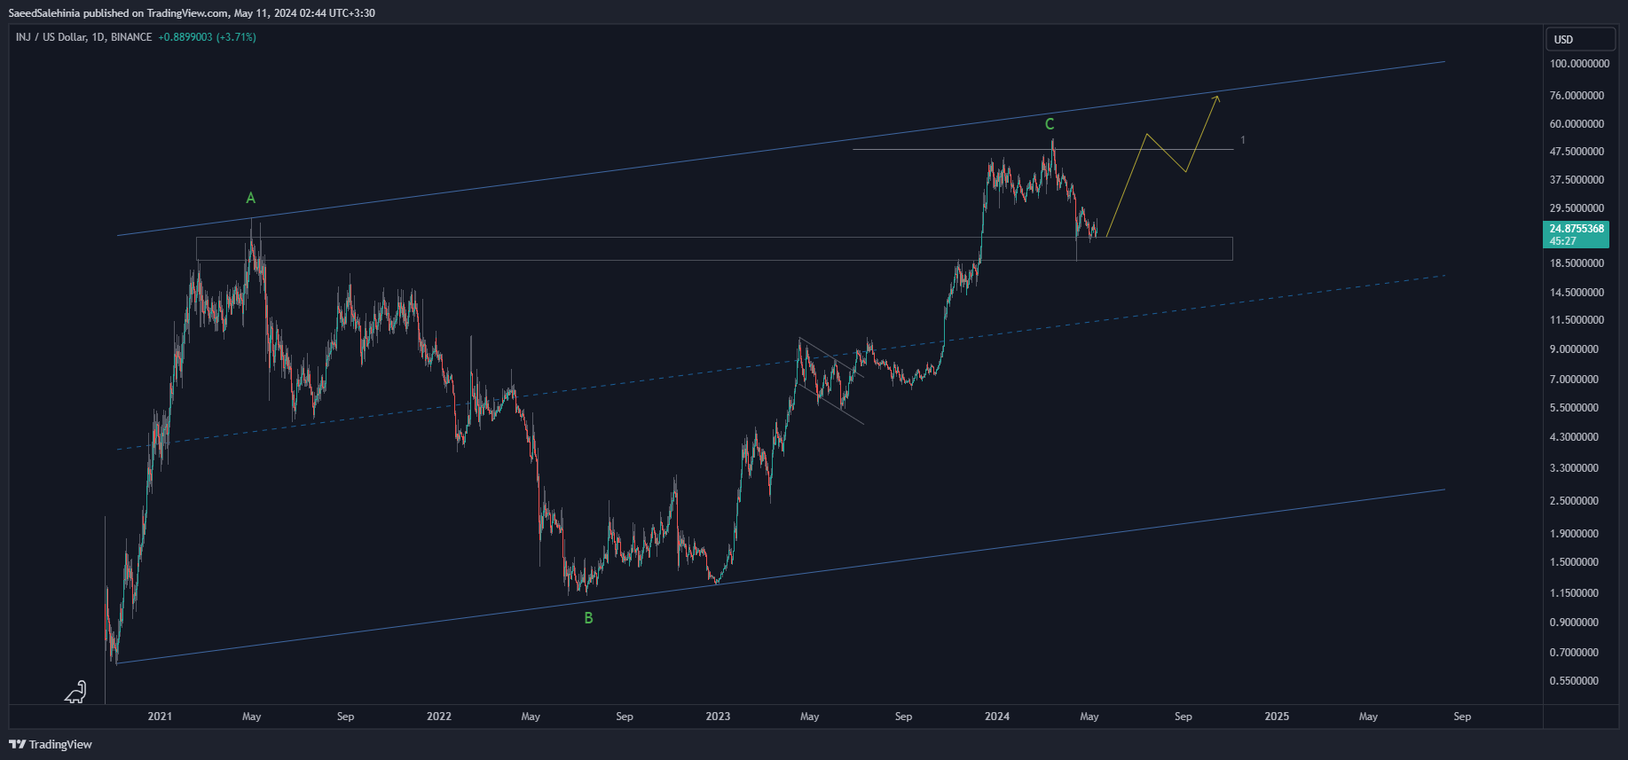Click the 9.0000000 price axis label
This screenshot has height=760, width=1628.
(x=1574, y=349)
